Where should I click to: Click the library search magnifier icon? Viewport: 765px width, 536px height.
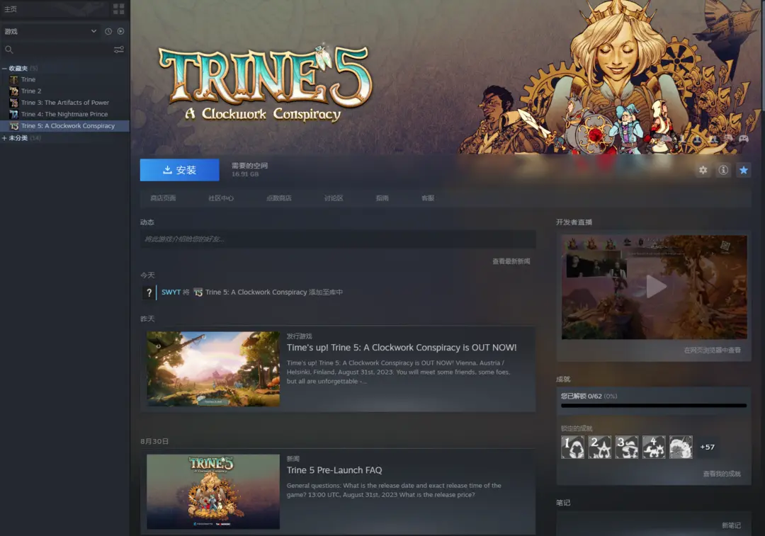[x=8, y=50]
